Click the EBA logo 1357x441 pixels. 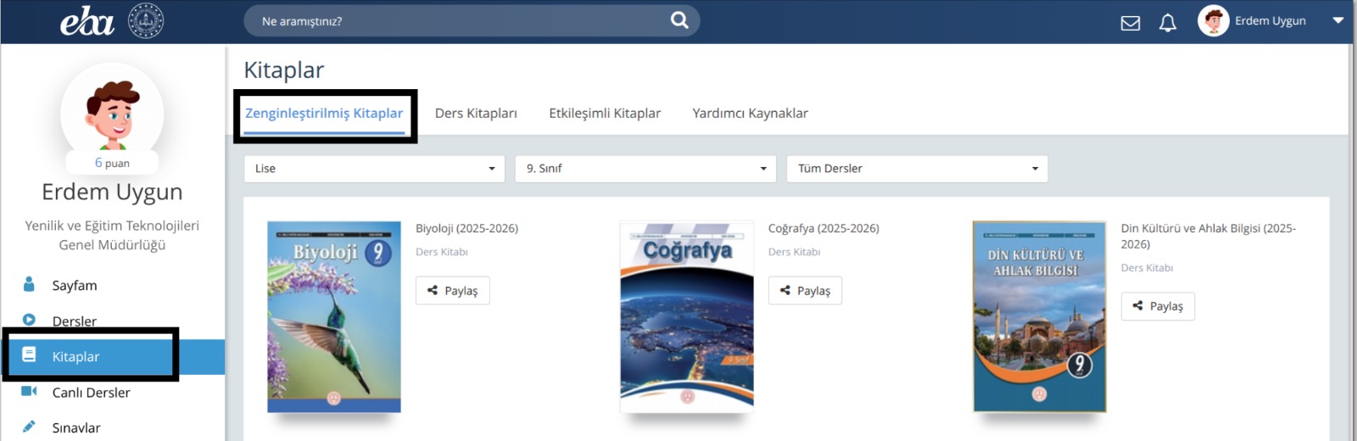pyautogui.click(x=87, y=22)
